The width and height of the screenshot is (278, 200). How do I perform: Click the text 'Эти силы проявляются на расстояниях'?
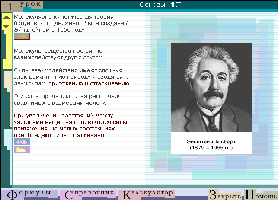[x=70, y=96]
